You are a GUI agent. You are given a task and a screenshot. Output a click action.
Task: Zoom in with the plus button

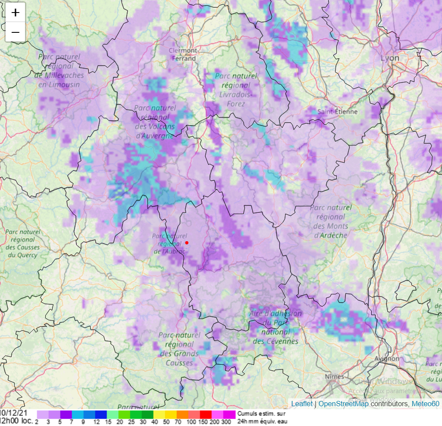15,13
